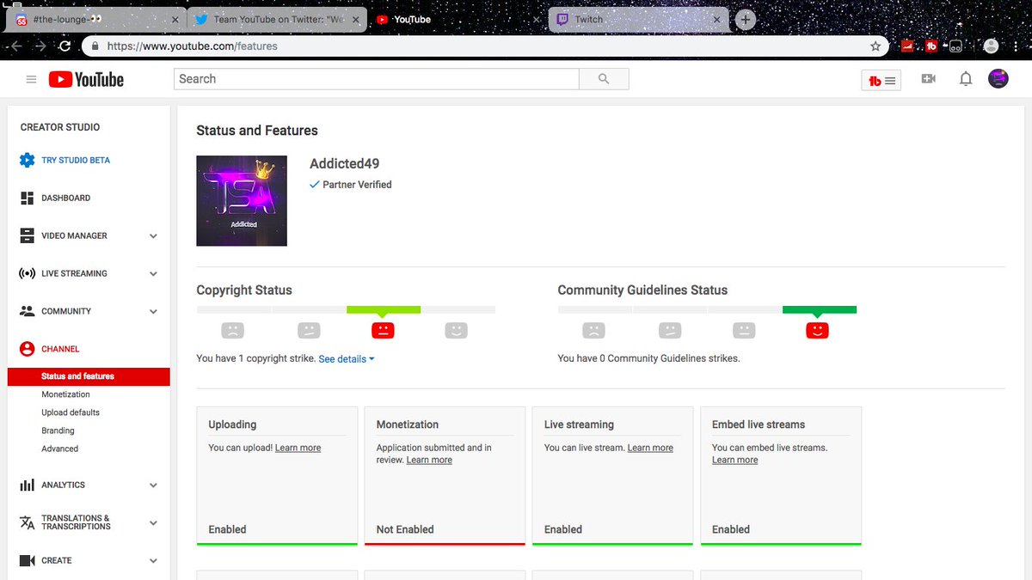This screenshot has width=1032, height=580.
Task: Expand the Create section
Action: pos(153,560)
